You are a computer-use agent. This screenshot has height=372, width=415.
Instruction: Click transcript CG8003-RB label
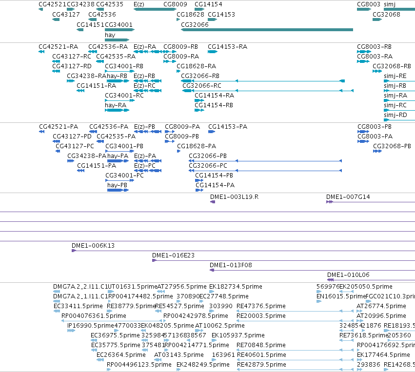[374, 47]
